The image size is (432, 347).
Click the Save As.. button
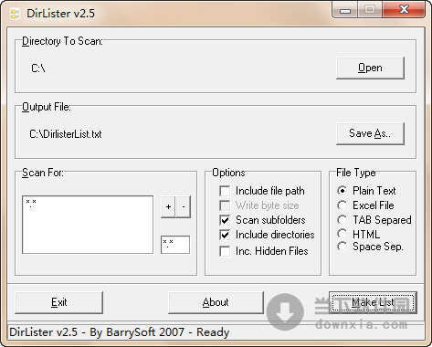click(370, 133)
